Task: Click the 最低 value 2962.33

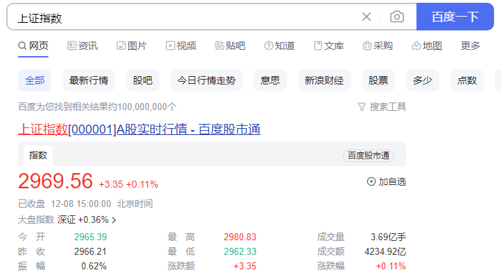Action: pos(240,251)
